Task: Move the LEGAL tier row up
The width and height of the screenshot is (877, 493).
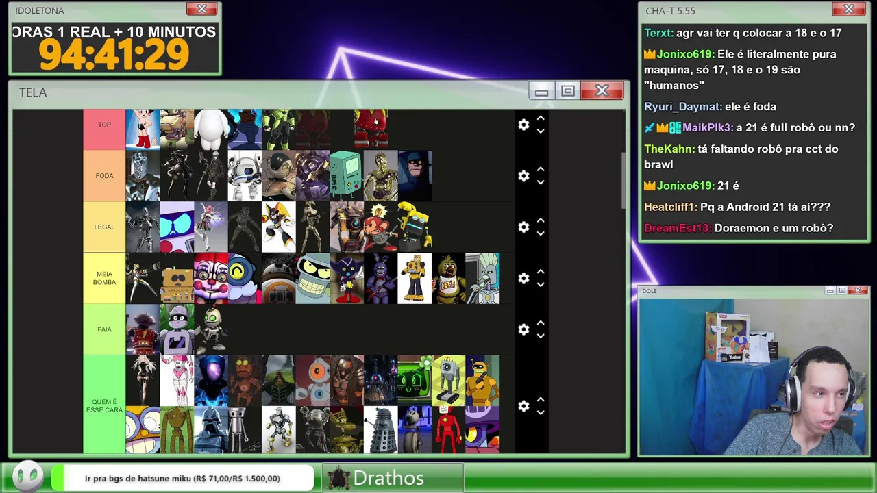Action: point(541,220)
